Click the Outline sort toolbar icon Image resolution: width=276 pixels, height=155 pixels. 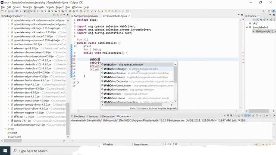(257, 20)
